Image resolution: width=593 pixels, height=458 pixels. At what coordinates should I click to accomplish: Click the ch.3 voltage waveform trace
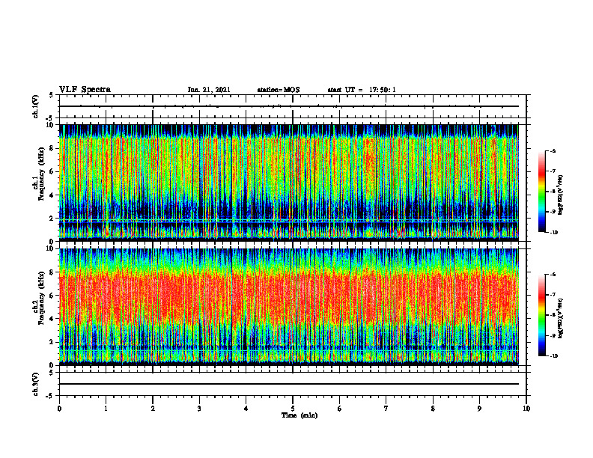coord(289,384)
